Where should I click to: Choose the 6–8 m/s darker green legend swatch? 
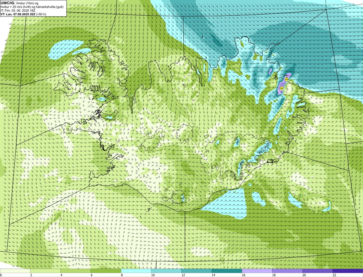click(106, 271)
